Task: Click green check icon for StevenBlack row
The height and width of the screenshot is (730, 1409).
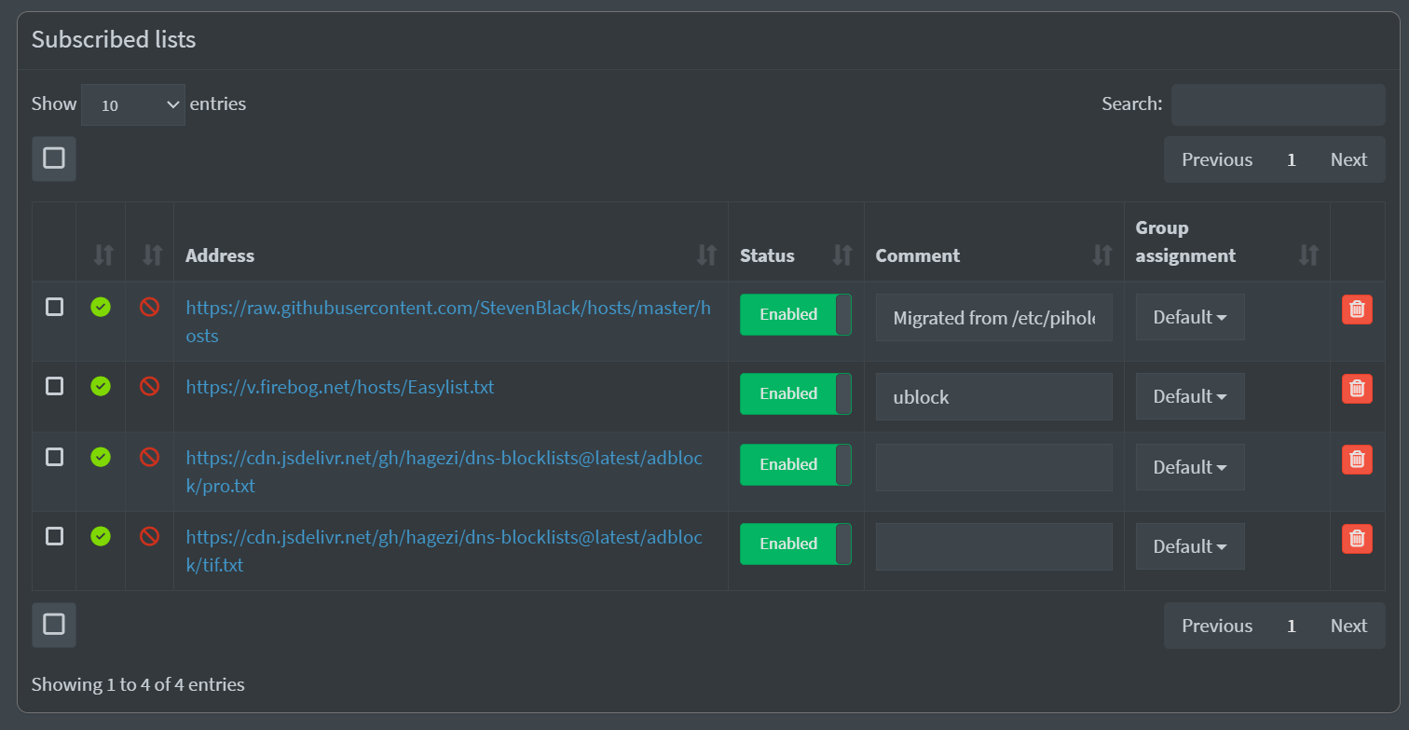Action: tap(101, 307)
